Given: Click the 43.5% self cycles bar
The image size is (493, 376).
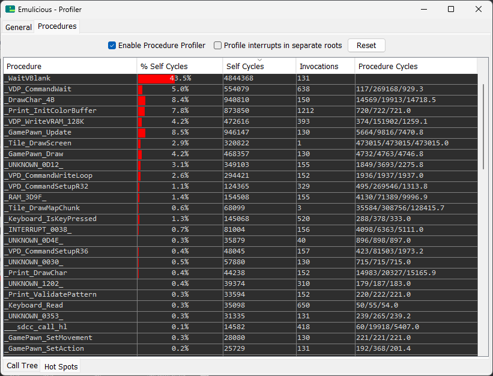Looking at the screenshot, I should point(156,79).
